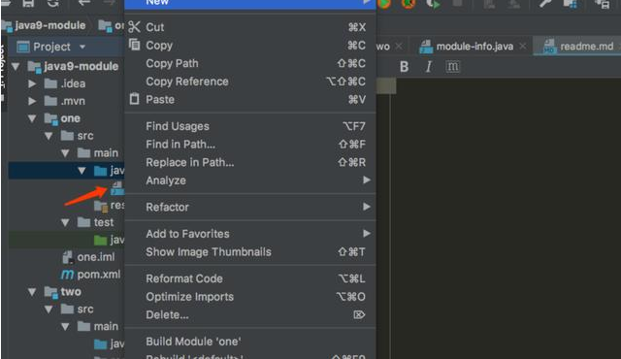Click the Paste clipboard icon

point(134,99)
